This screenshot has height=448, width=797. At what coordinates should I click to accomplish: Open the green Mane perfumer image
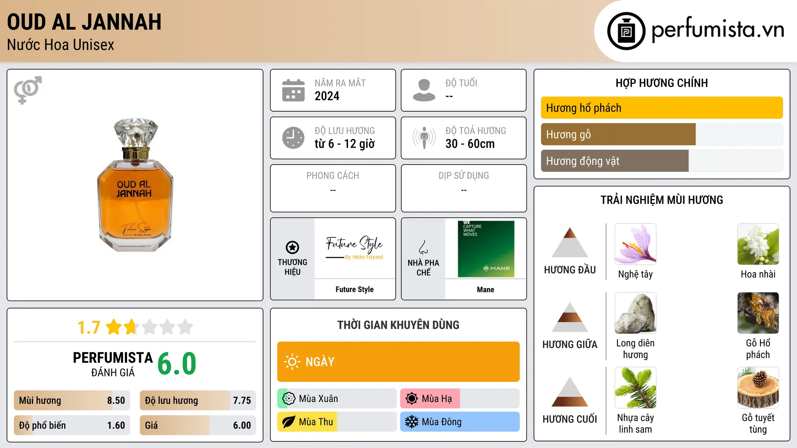click(x=486, y=249)
